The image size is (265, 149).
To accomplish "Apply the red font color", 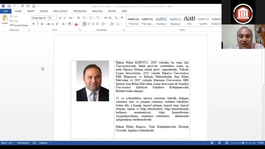I will pyautogui.click(x=76, y=24).
